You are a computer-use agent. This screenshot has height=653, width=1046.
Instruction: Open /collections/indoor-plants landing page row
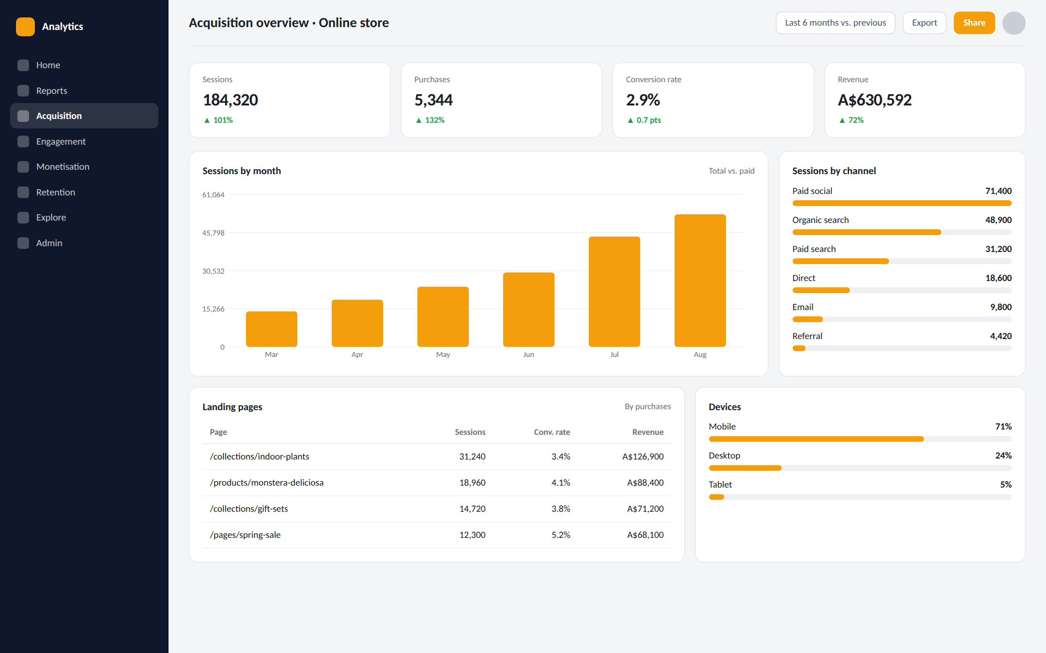(437, 457)
